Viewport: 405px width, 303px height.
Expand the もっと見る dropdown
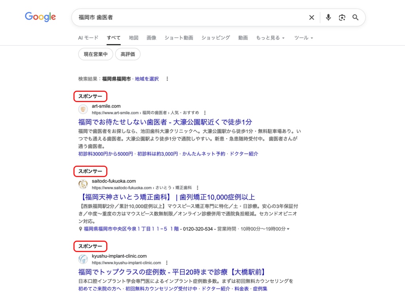(270, 38)
